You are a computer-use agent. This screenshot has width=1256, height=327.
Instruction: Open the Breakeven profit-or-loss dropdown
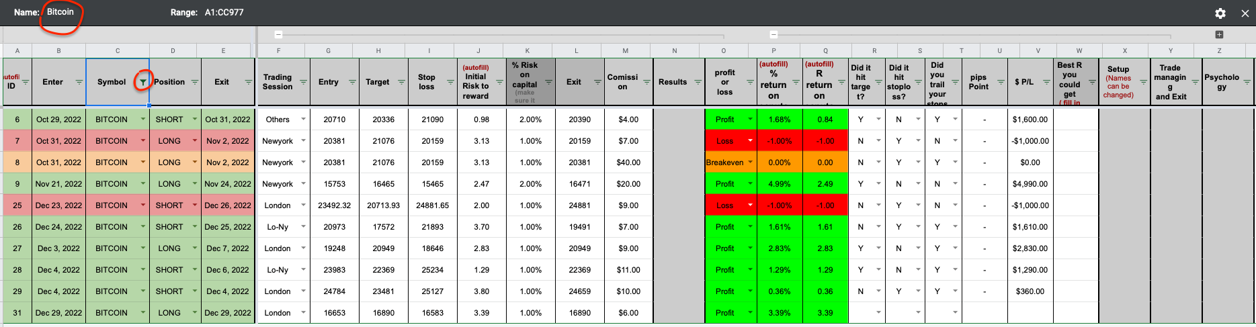pyautogui.click(x=750, y=162)
